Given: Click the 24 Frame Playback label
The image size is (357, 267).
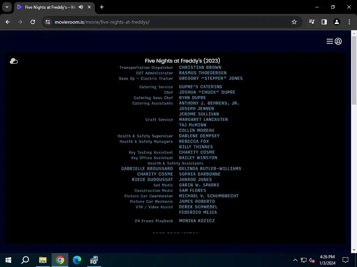Looking at the screenshot, I should [x=154, y=221].
